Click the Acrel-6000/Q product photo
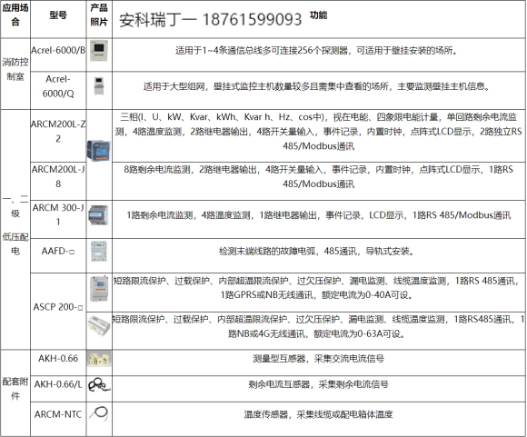The height and width of the screenshot is (437, 527). 99,86
